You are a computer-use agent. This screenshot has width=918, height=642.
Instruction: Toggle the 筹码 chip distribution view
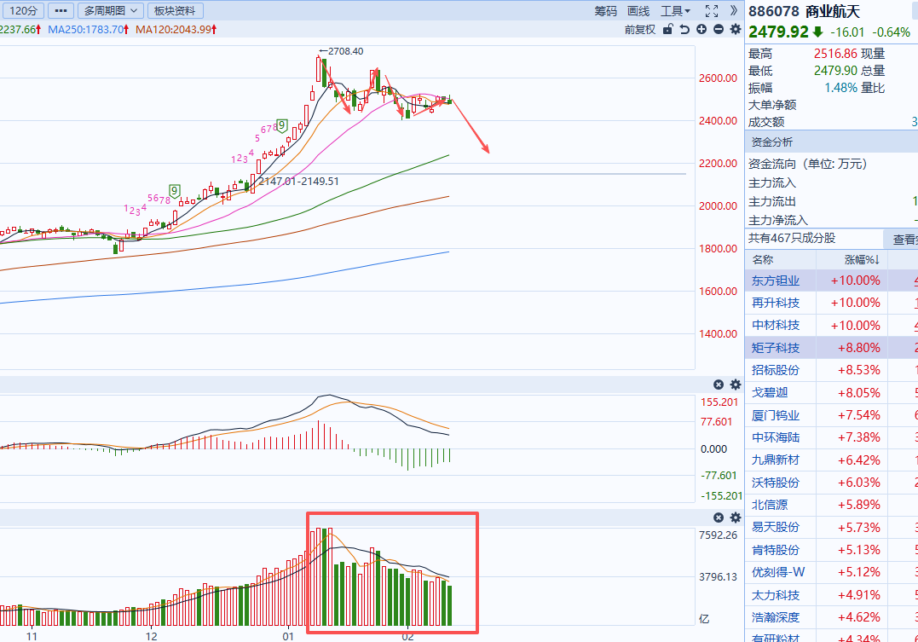click(605, 11)
